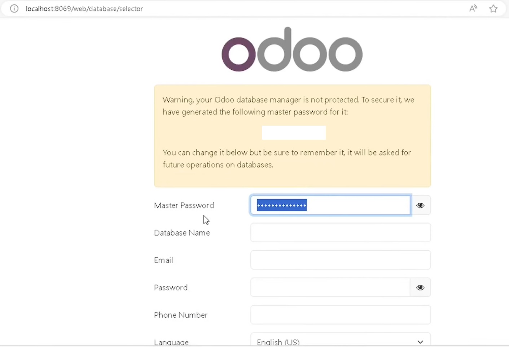Screen dimensions: 509x347
Task: Open the Read Aloud icon in address bar
Action: coord(473,9)
